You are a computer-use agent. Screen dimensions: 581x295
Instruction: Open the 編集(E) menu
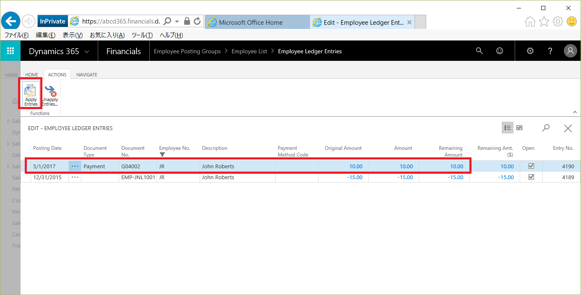pyautogui.click(x=46, y=35)
